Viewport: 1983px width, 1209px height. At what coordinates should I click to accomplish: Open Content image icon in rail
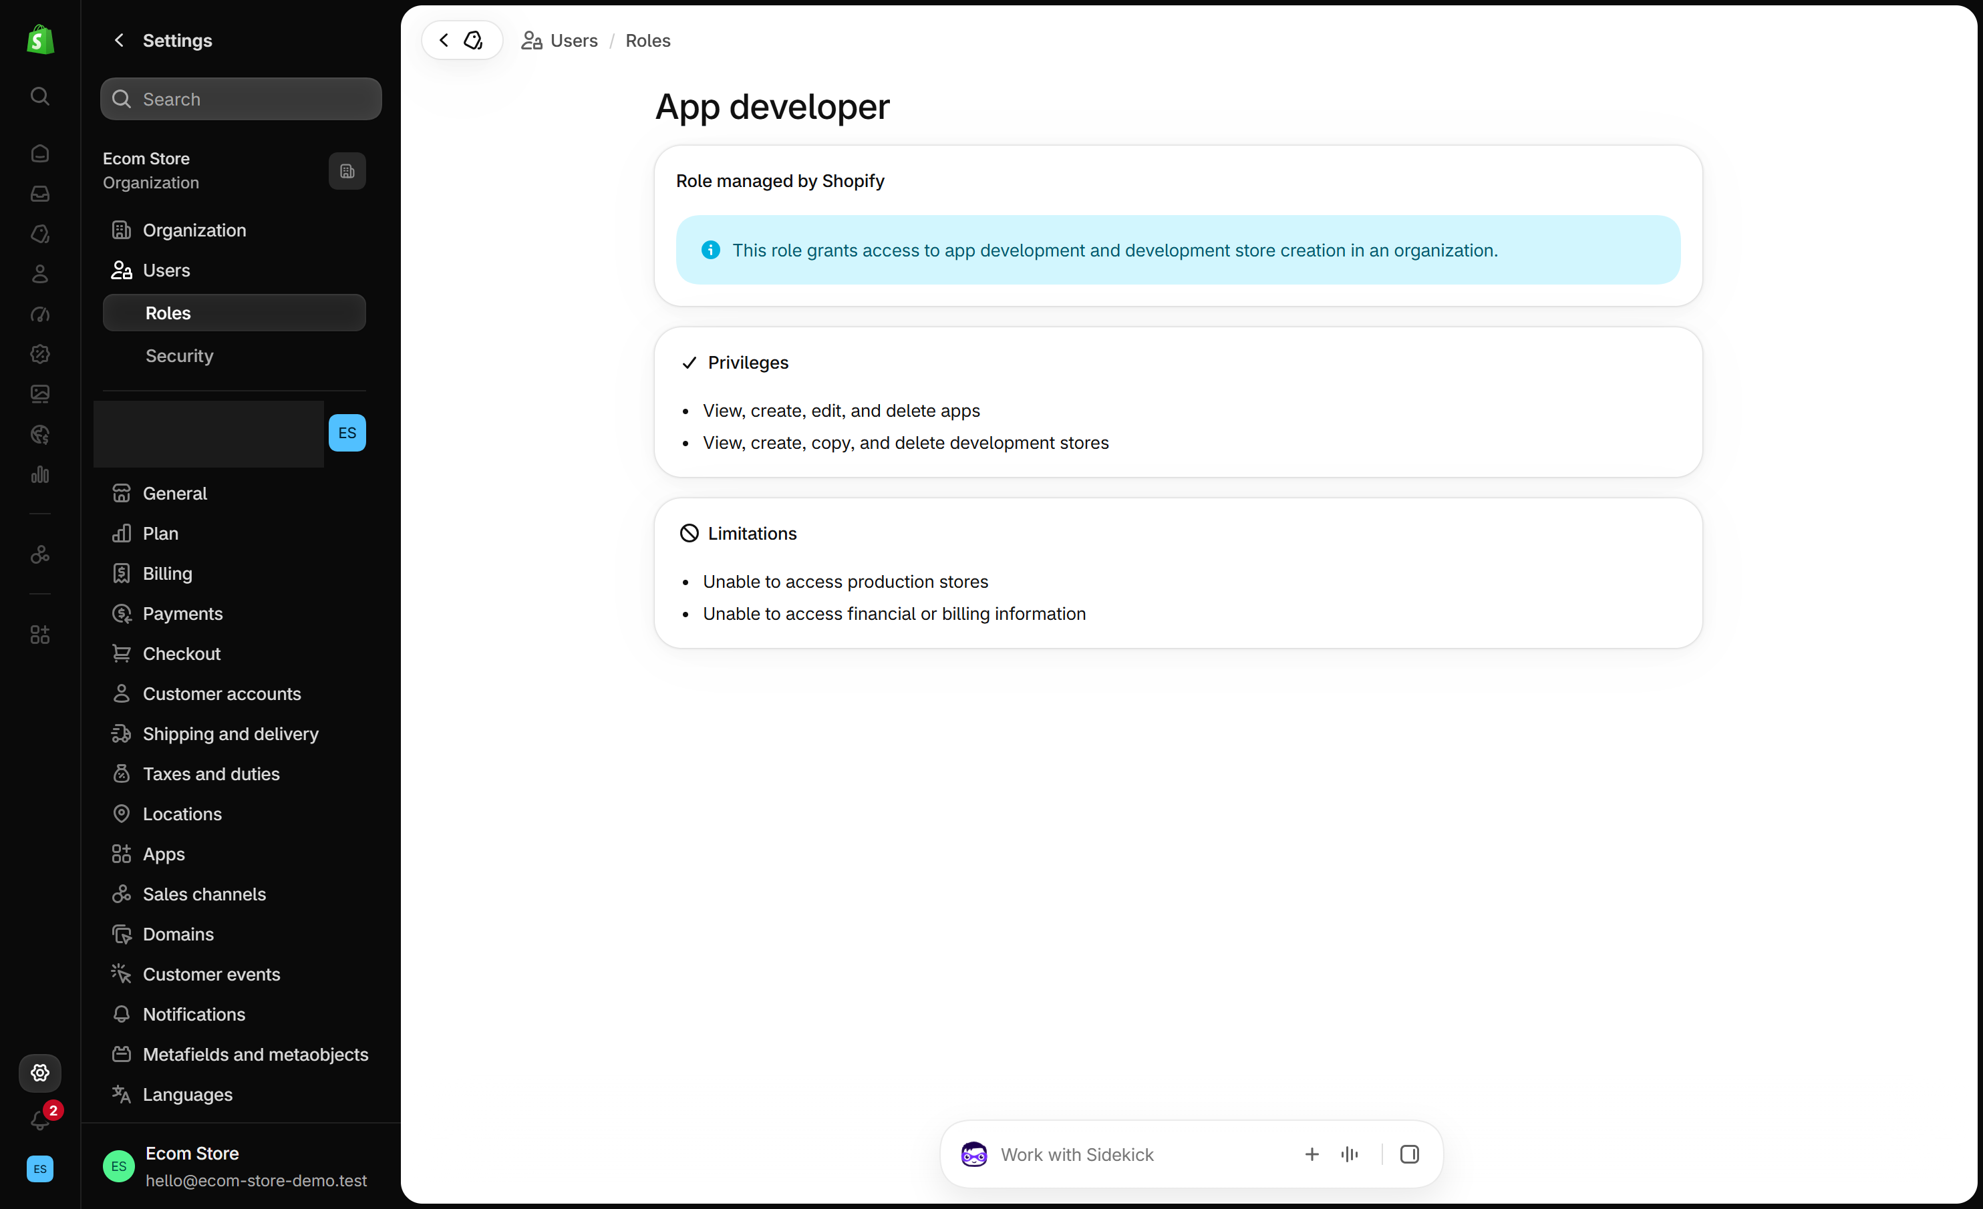(40, 394)
